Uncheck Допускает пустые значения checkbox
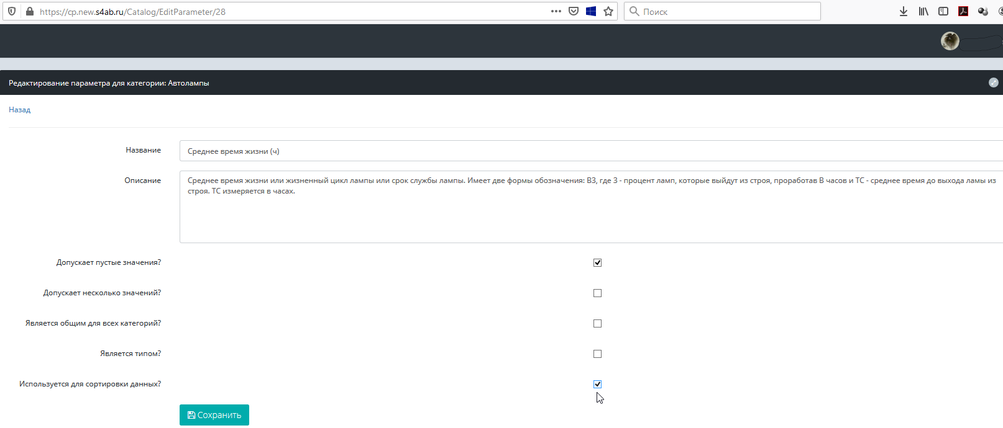Image resolution: width=1003 pixels, height=428 pixels. pyautogui.click(x=597, y=262)
